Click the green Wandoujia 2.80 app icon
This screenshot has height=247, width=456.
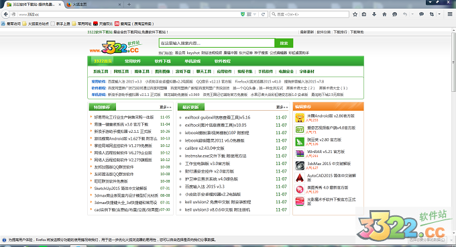pos(300,142)
